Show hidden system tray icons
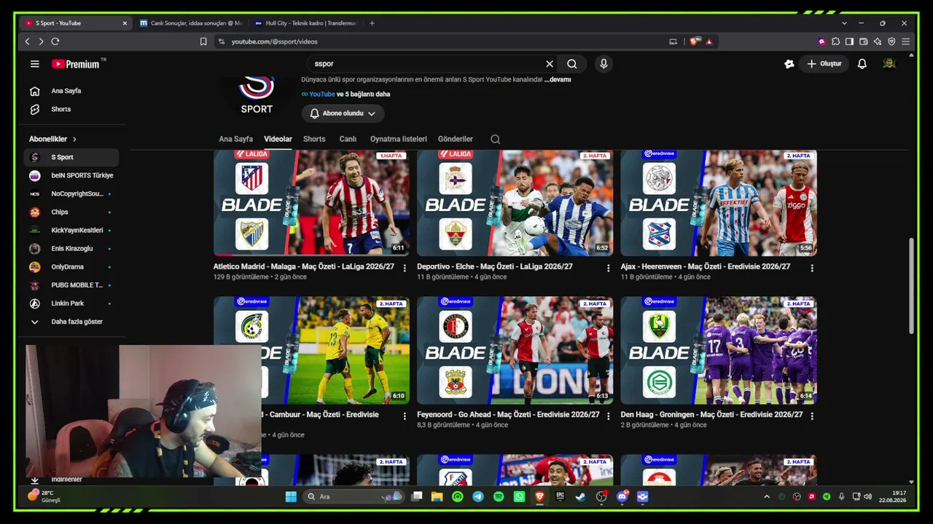 [x=766, y=496]
